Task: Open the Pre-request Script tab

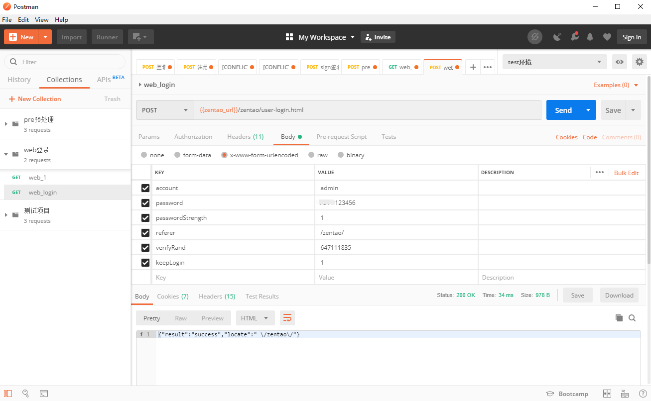Action: coord(341,136)
